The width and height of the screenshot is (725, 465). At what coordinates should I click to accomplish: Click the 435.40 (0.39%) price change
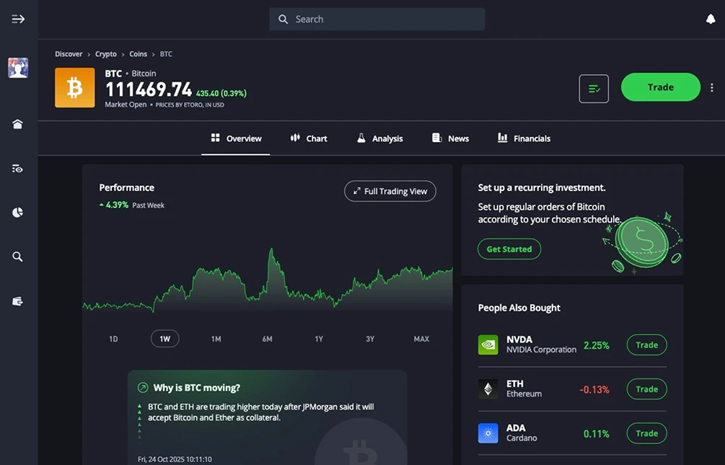point(221,94)
